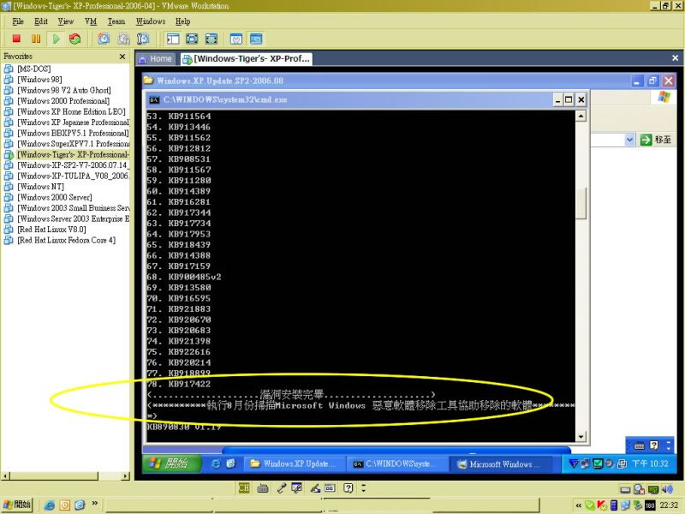
Task: Expand host quick launch chevron
Action: tap(94, 504)
